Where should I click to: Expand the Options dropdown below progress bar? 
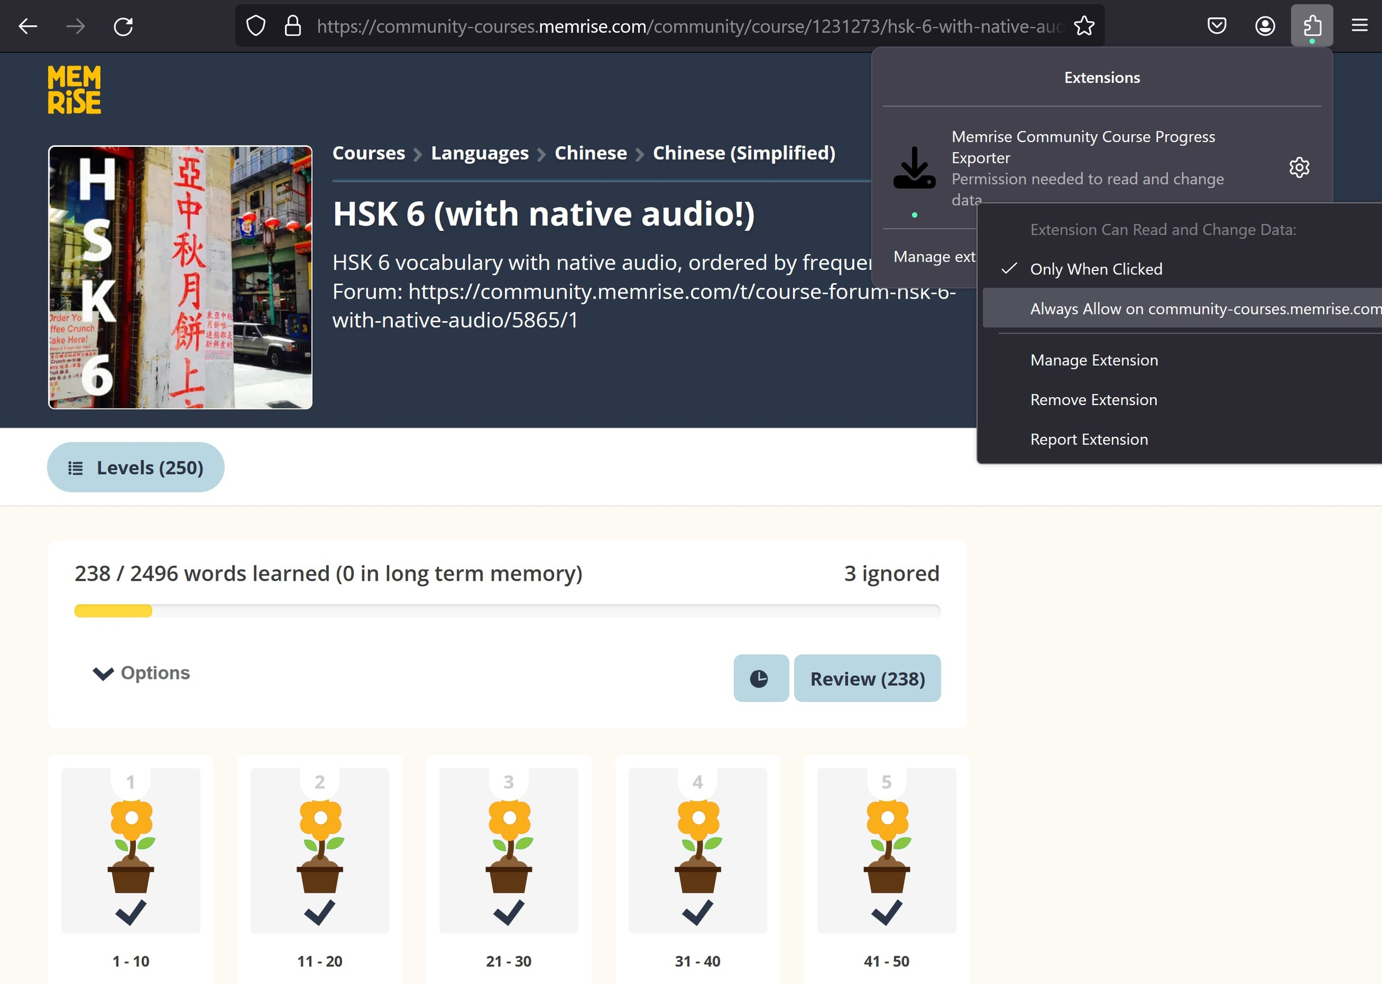[139, 672]
